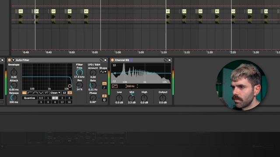This screenshot has height=157, width=280.
Task: Select the low-pass filter type
Action: [x=24, y=93]
